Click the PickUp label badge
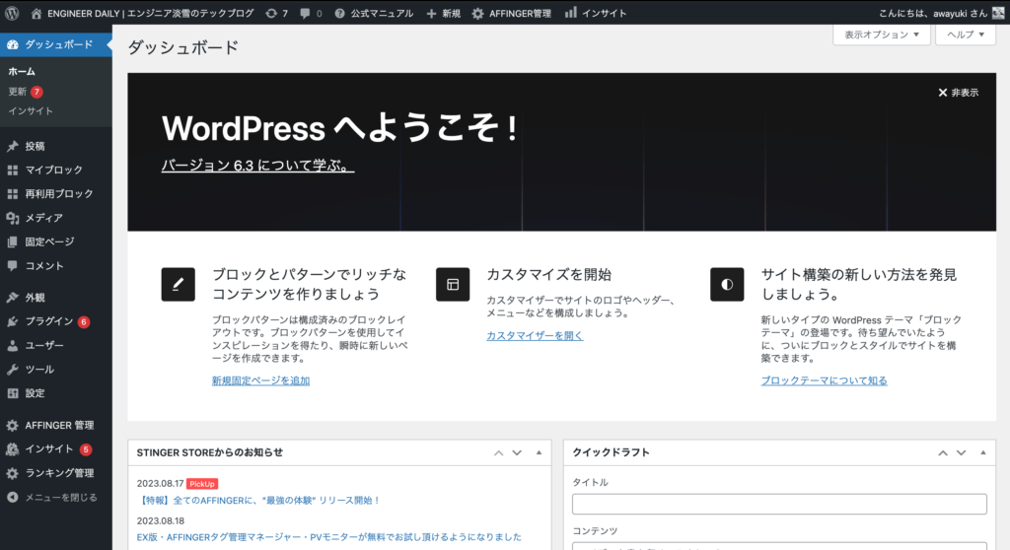Image resolution: width=1010 pixels, height=550 pixels. pos(202,484)
